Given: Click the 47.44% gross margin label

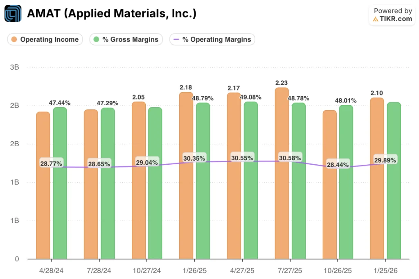Looking at the screenshot, I should (x=60, y=103).
